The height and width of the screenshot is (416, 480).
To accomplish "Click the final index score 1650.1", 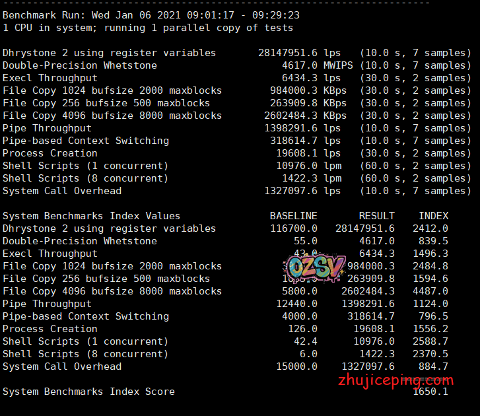I will pos(430,392).
